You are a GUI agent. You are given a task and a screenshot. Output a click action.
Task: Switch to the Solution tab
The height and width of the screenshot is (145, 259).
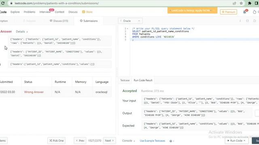(30, 21)
